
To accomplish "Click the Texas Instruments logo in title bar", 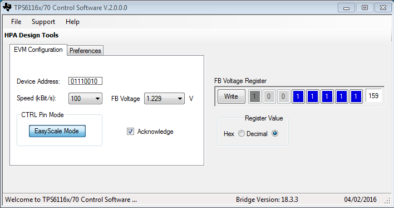I will click(x=7, y=7).
